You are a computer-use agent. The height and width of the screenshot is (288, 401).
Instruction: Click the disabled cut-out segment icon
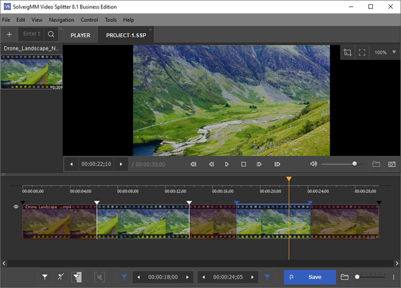coord(99,277)
